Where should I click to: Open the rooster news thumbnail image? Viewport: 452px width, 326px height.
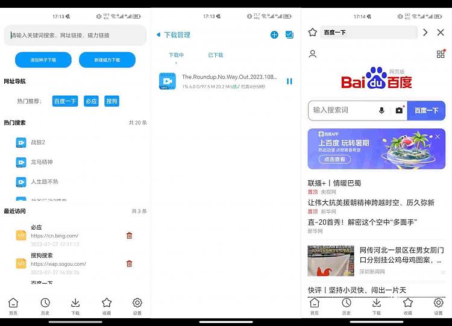[331, 261]
